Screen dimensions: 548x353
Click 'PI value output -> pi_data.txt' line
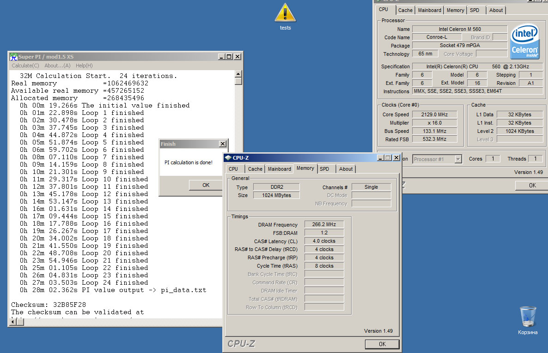[113, 290]
